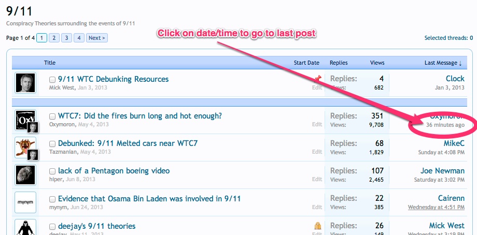Click hiper's asteroid avatar
Viewport: 477px width, 235px height.
click(x=25, y=175)
